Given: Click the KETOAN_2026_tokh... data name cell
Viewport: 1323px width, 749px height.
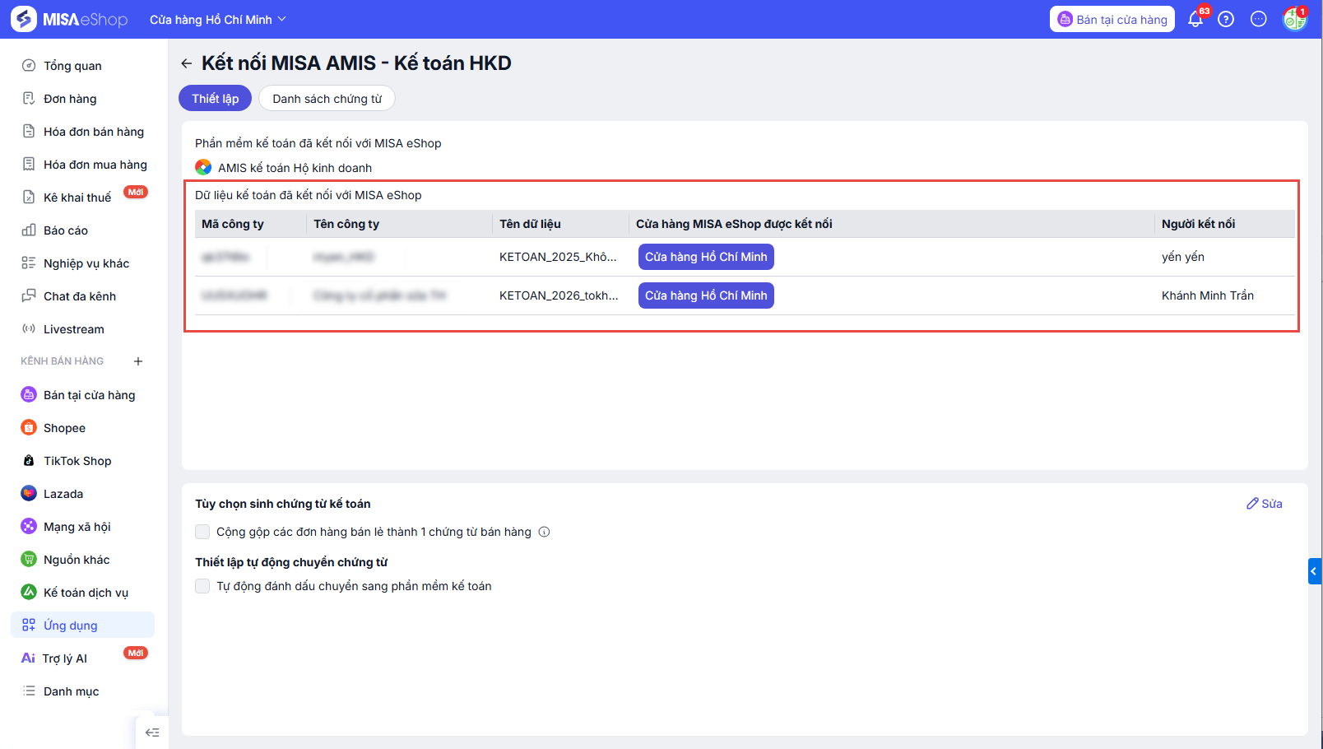Looking at the screenshot, I should (x=559, y=295).
